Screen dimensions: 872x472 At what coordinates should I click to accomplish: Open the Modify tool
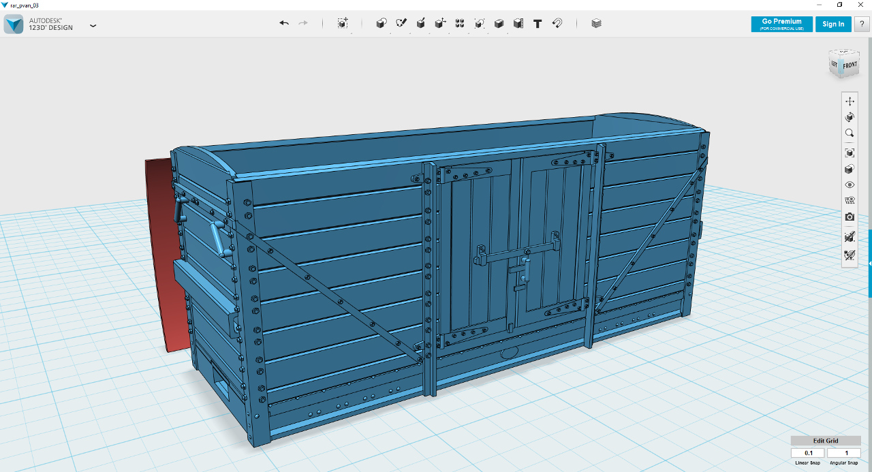coord(440,23)
